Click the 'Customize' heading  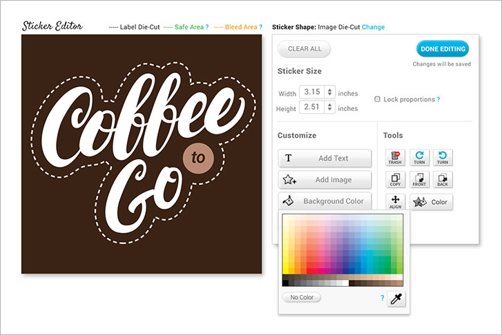pos(297,135)
